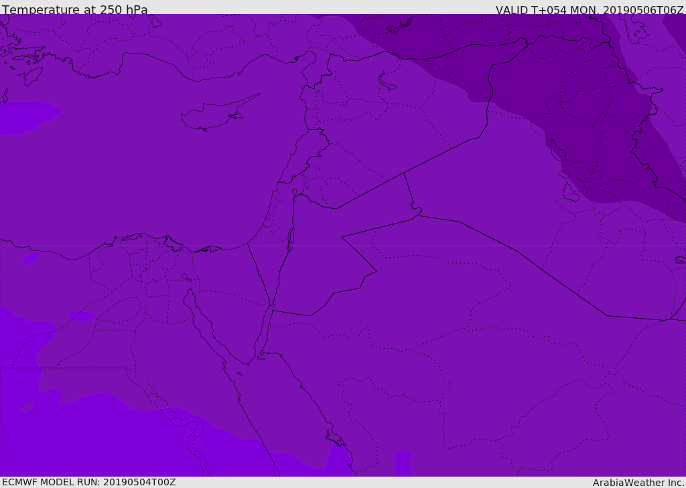Open the ArabiaWeather Inc. credit text
Image resolution: width=686 pixels, height=488 pixels.
(x=638, y=483)
